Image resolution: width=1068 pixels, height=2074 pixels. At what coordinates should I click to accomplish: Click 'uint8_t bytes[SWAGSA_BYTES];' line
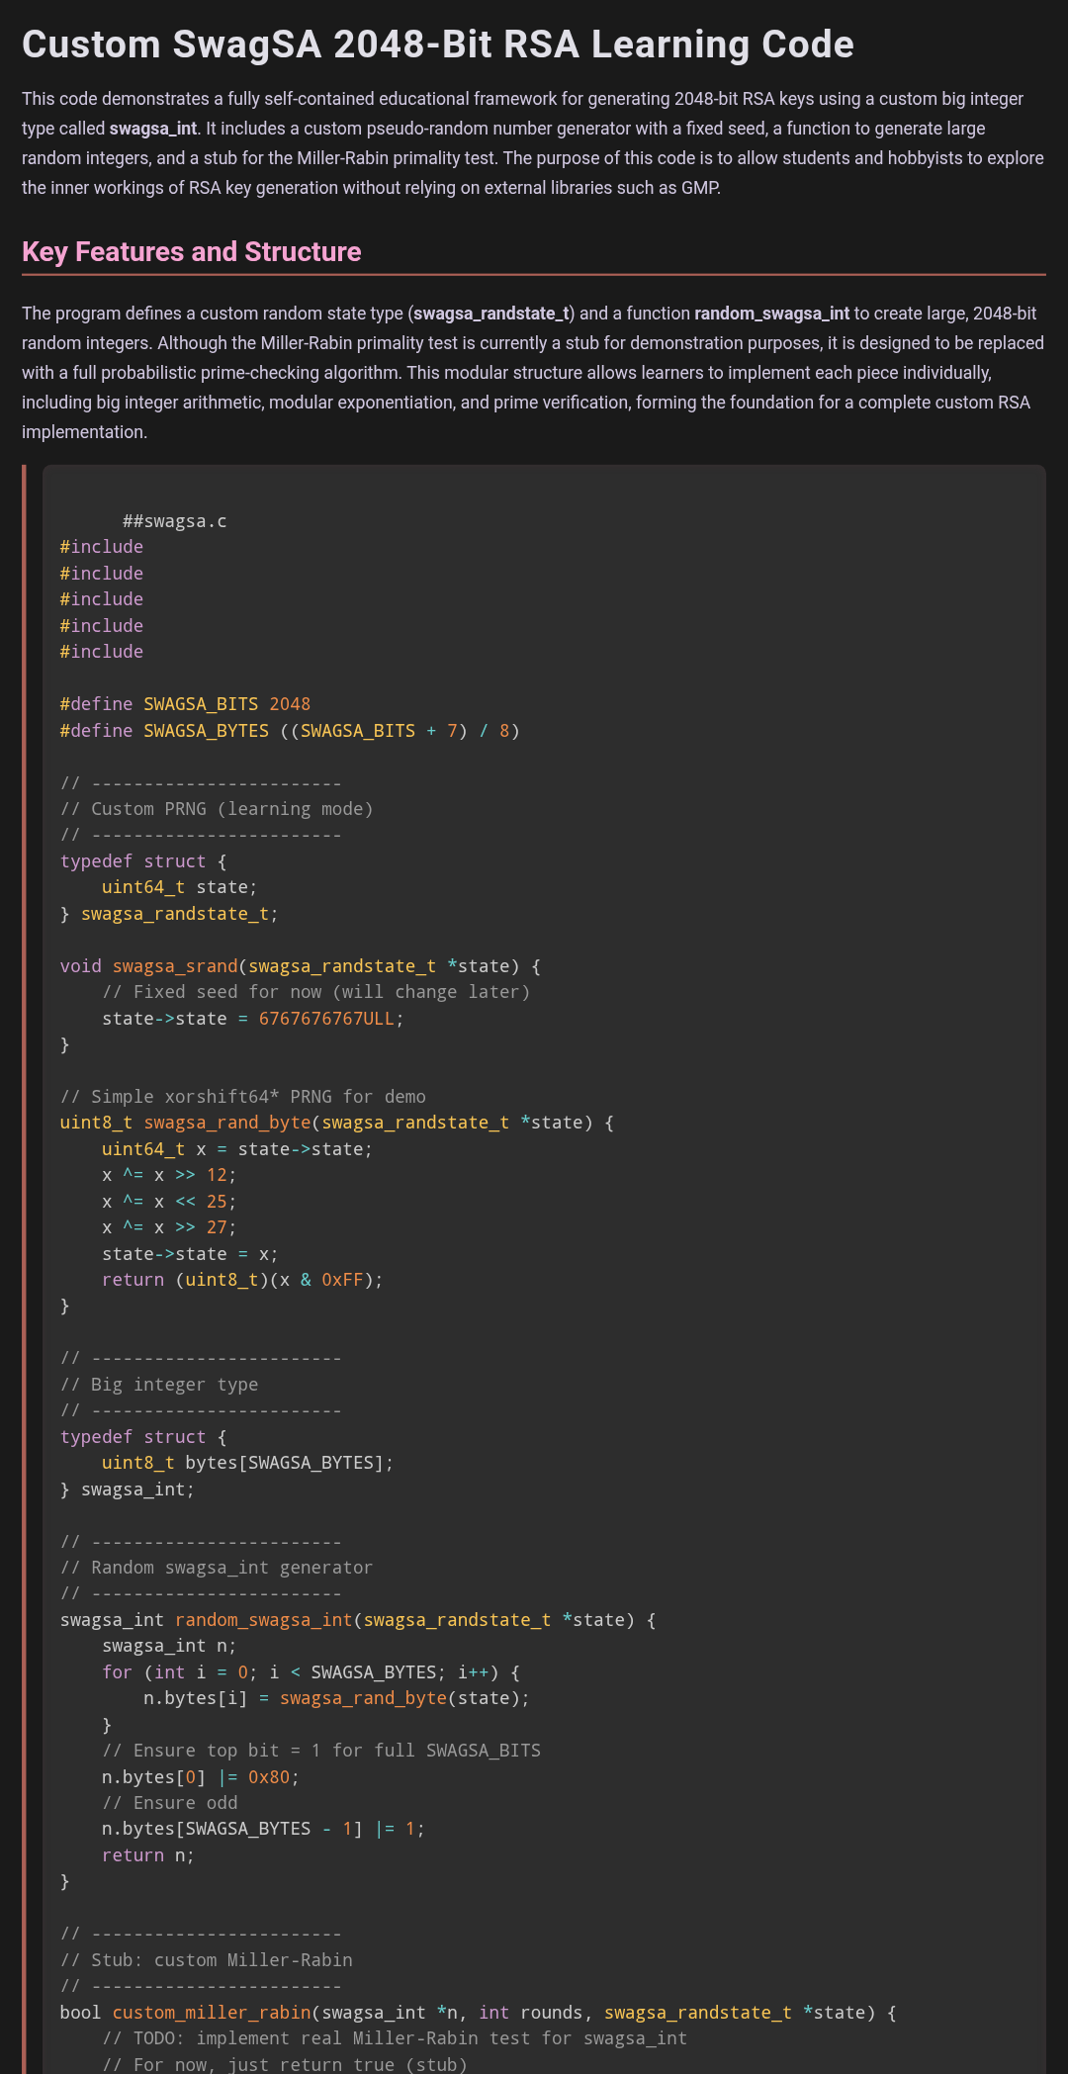click(247, 1463)
